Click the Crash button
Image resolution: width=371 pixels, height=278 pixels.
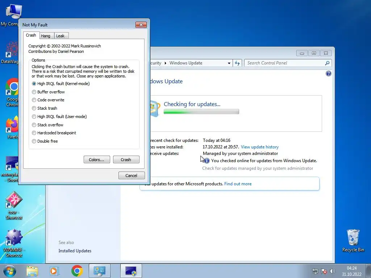[126, 160]
